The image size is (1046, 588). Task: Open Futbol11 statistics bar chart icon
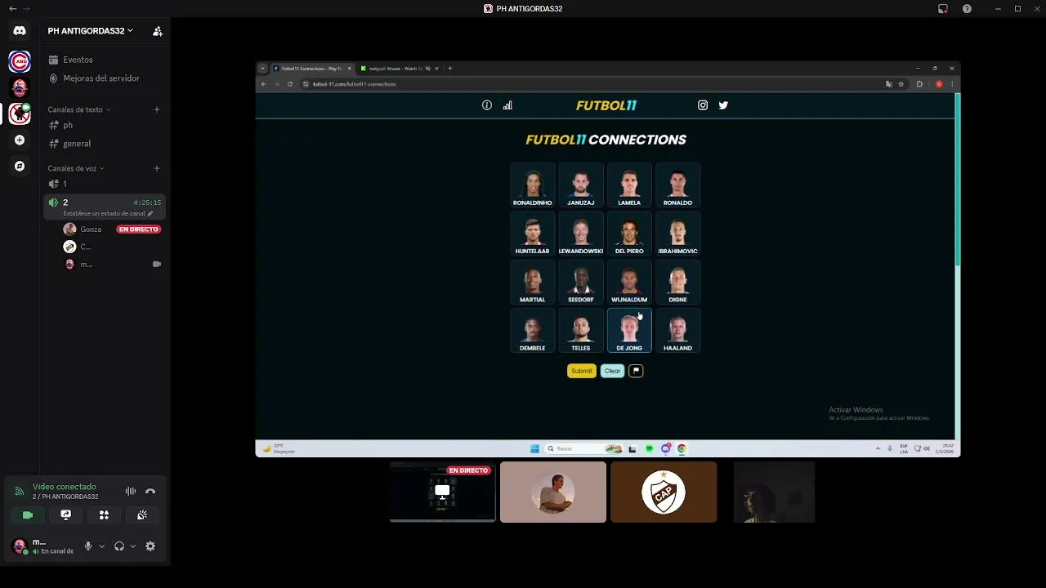tap(507, 105)
